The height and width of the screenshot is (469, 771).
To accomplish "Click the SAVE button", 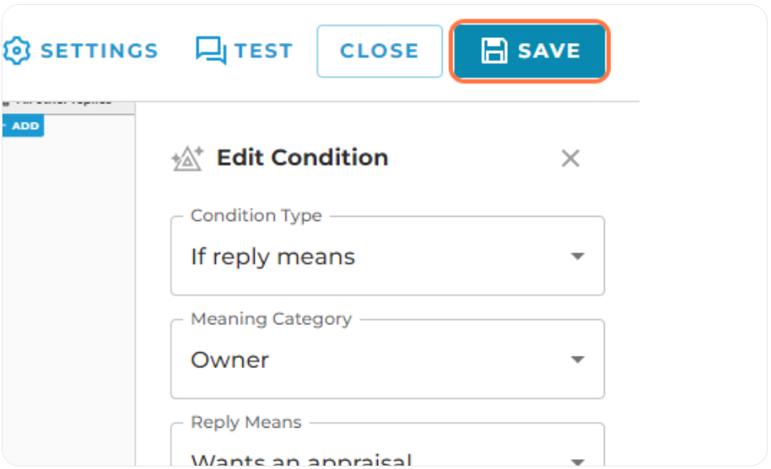I will (529, 51).
